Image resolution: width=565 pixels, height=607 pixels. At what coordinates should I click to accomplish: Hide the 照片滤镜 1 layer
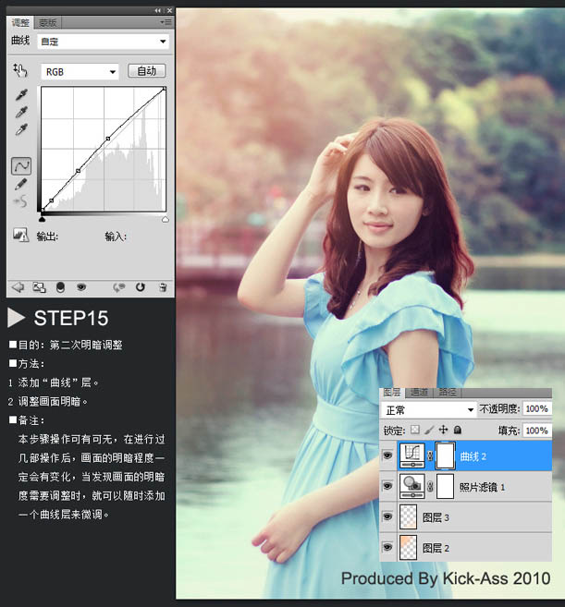[387, 485]
